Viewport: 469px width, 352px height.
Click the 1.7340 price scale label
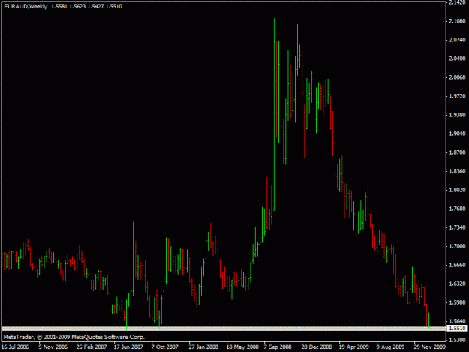(x=457, y=227)
